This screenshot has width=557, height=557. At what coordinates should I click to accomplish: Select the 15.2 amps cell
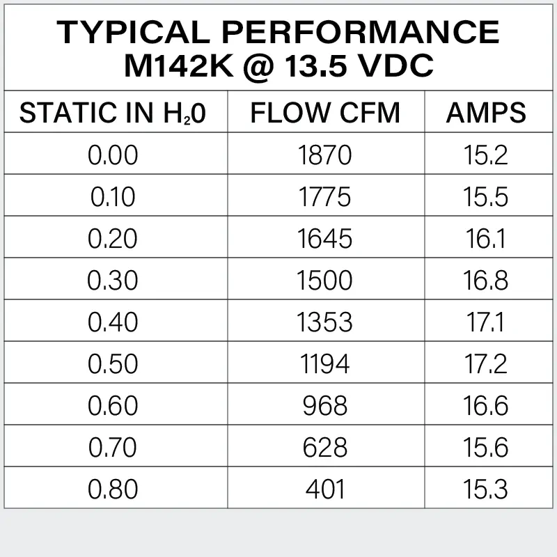click(486, 155)
